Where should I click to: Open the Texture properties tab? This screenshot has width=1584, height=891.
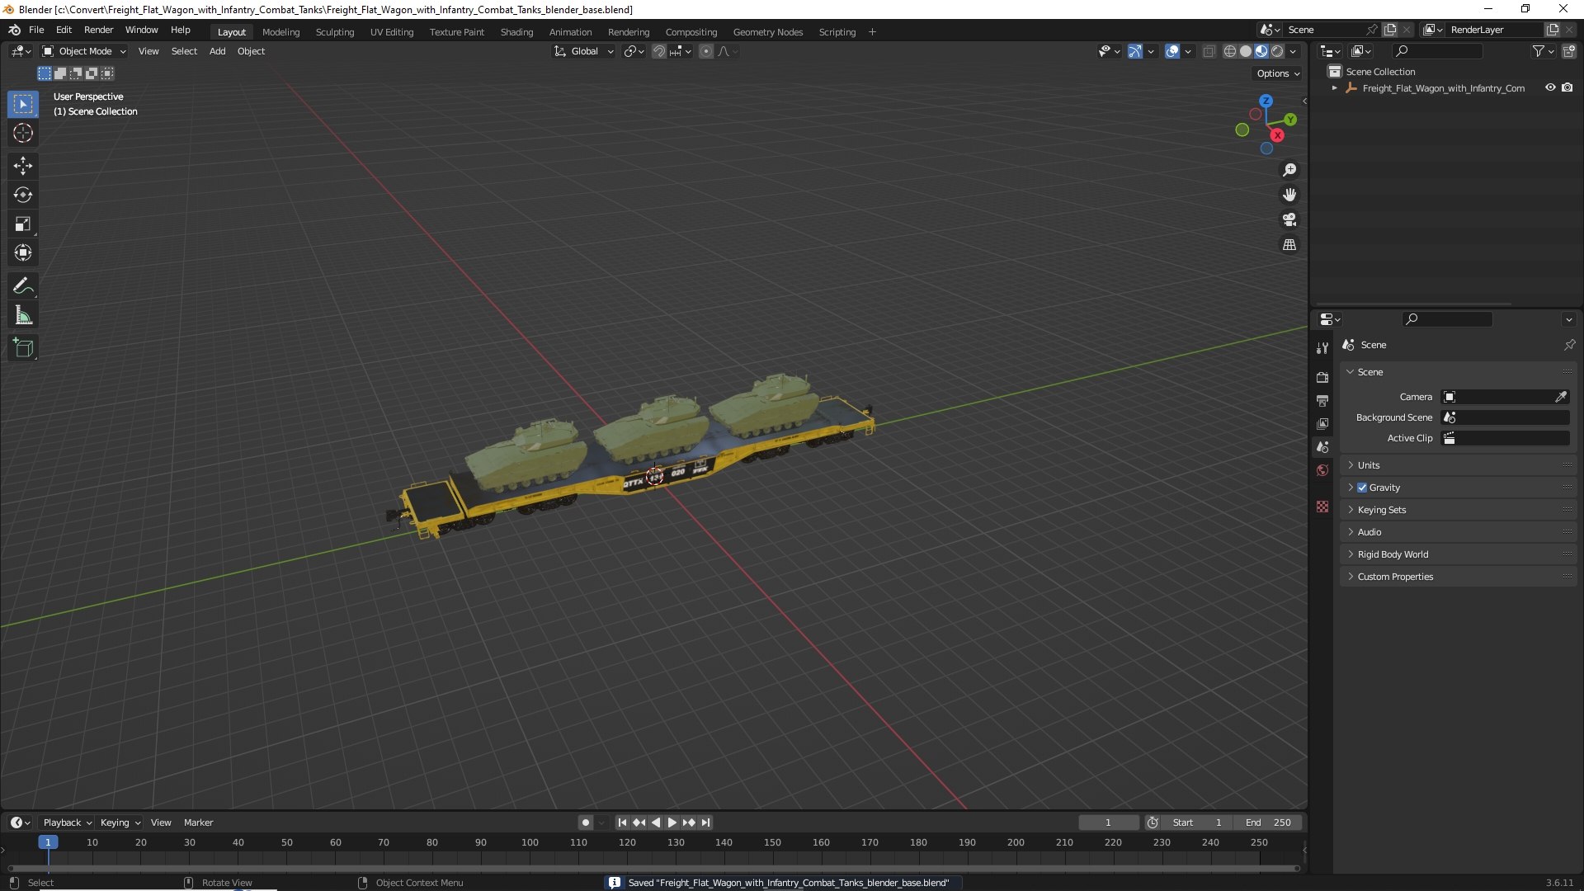coord(1322,507)
